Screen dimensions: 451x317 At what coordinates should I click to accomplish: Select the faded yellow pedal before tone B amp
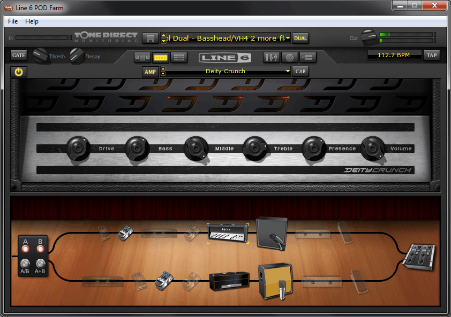click(192, 281)
